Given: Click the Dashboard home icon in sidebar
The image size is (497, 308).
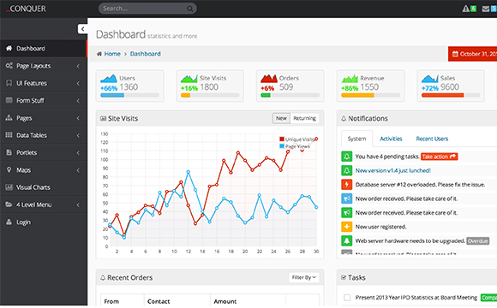Looking at the screenshot, I should click(9, 48).
